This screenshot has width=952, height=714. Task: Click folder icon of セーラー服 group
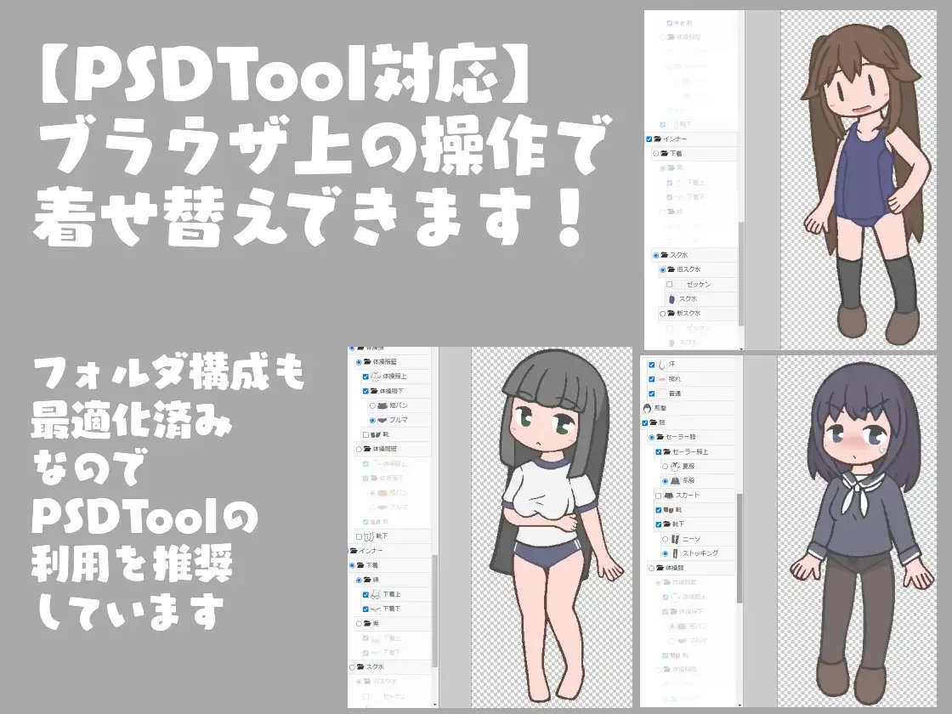coord(660,437)
